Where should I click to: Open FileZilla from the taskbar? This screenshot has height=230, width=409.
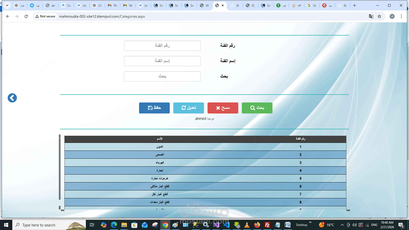[267, 225]
